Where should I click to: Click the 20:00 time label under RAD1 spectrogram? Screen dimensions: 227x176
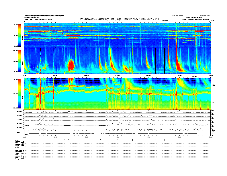(x=179, y=76)
